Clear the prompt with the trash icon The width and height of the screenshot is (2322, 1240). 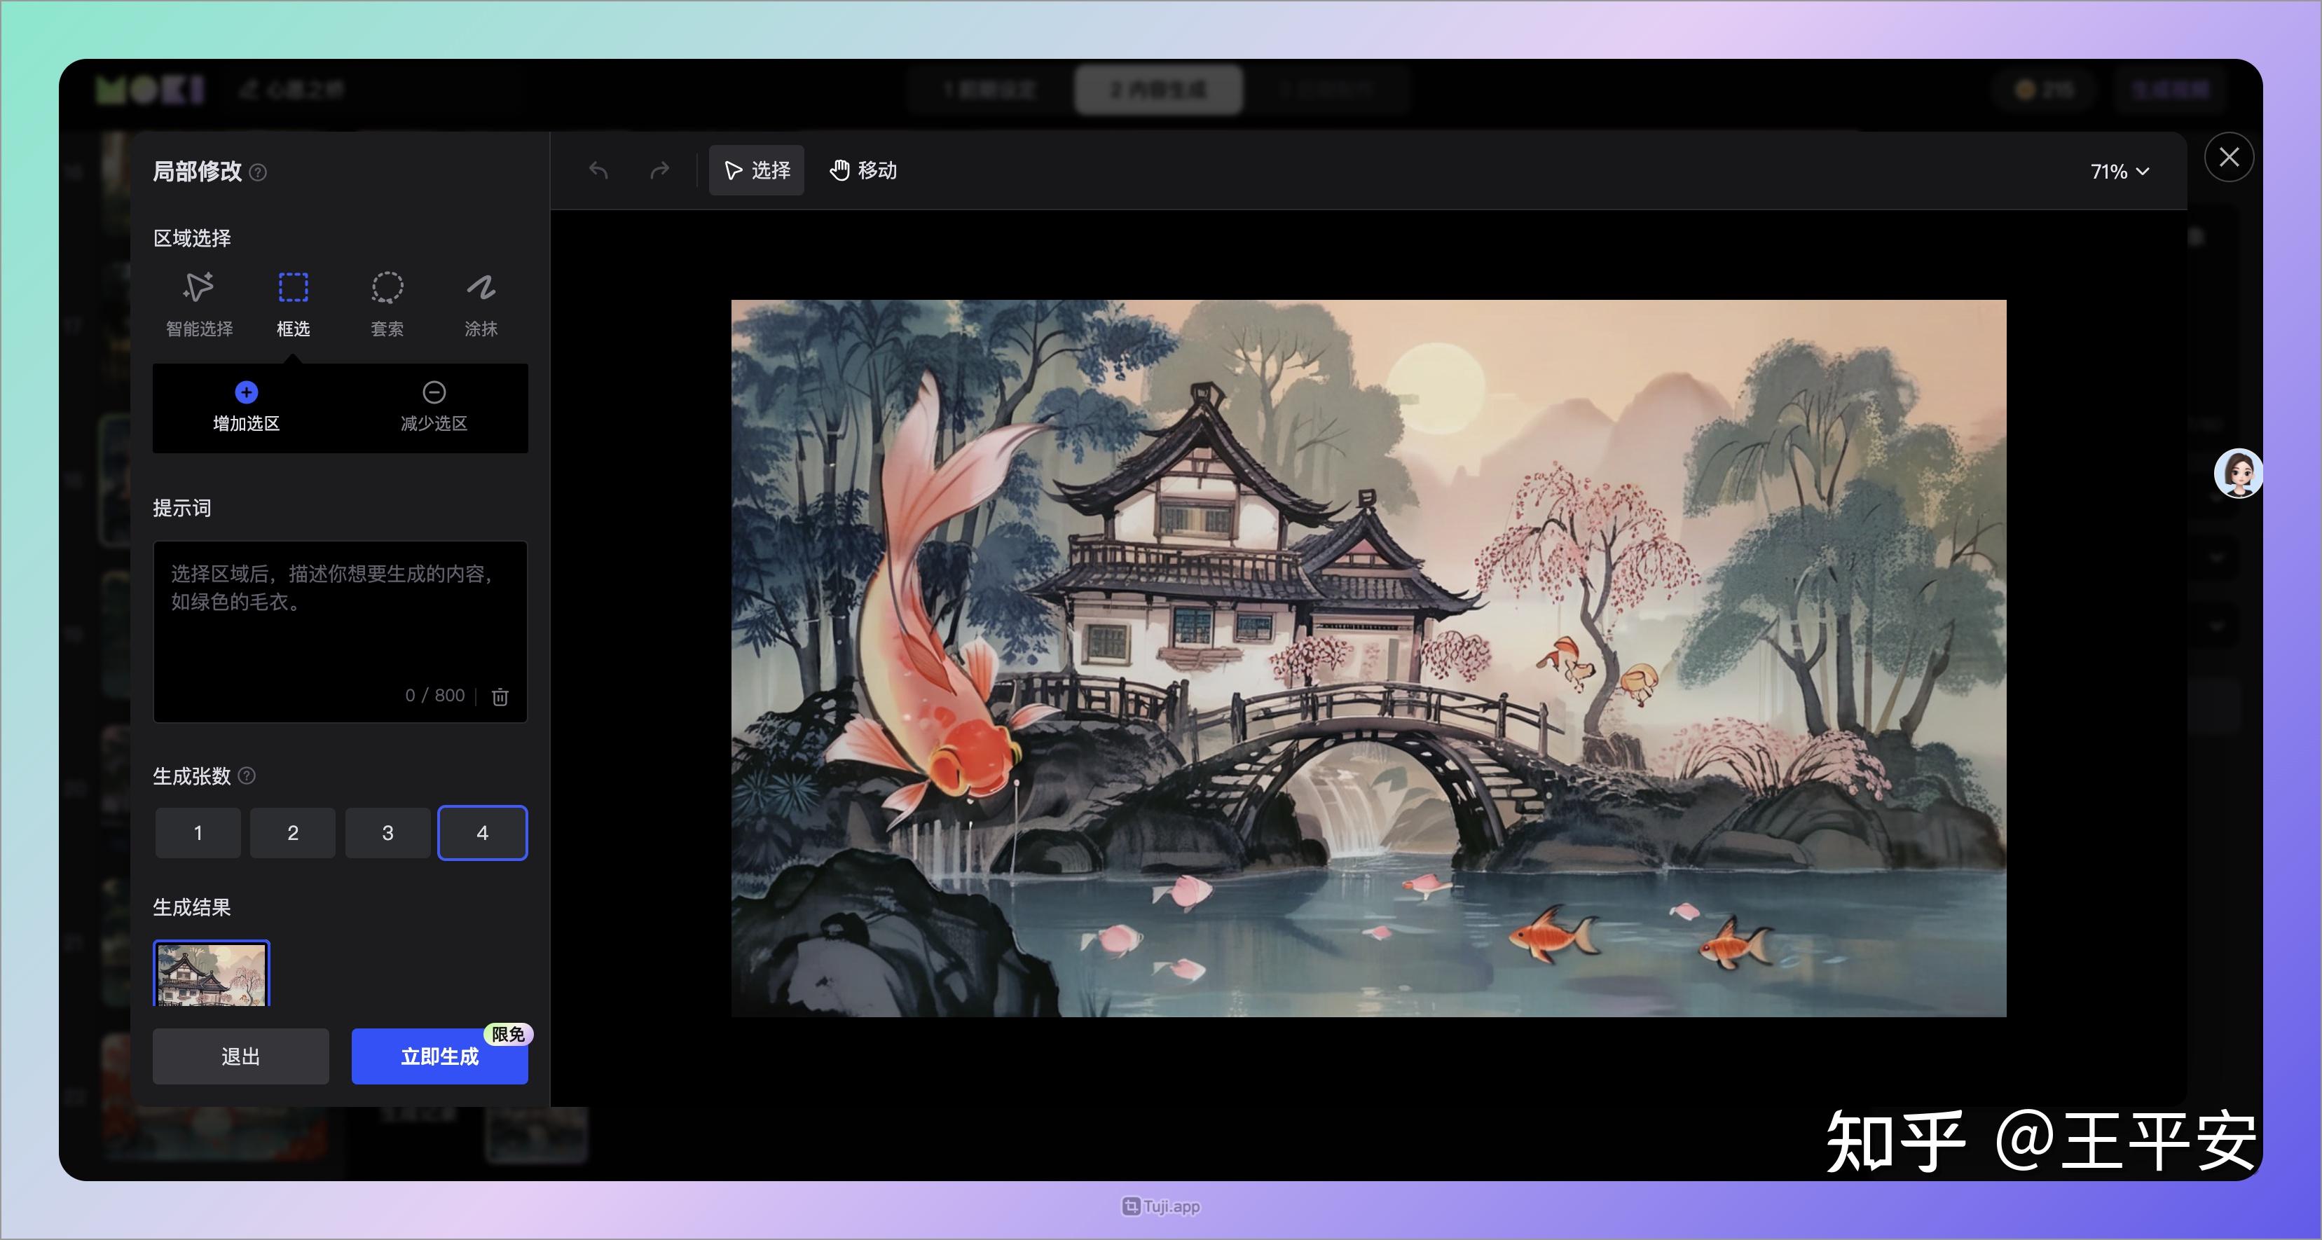pos(500,696)
